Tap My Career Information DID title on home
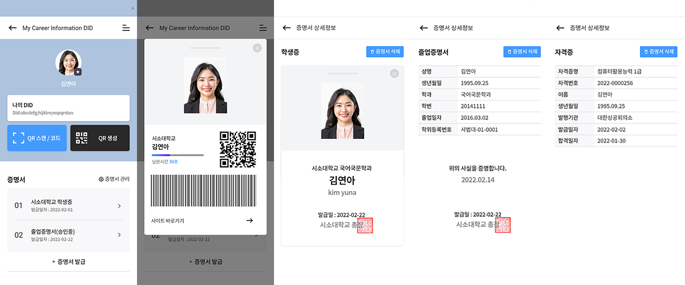This screenshot has height=285, width=685. (58, 28)
